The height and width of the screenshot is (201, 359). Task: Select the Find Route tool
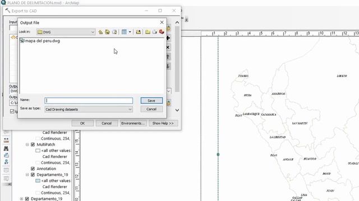6,155
